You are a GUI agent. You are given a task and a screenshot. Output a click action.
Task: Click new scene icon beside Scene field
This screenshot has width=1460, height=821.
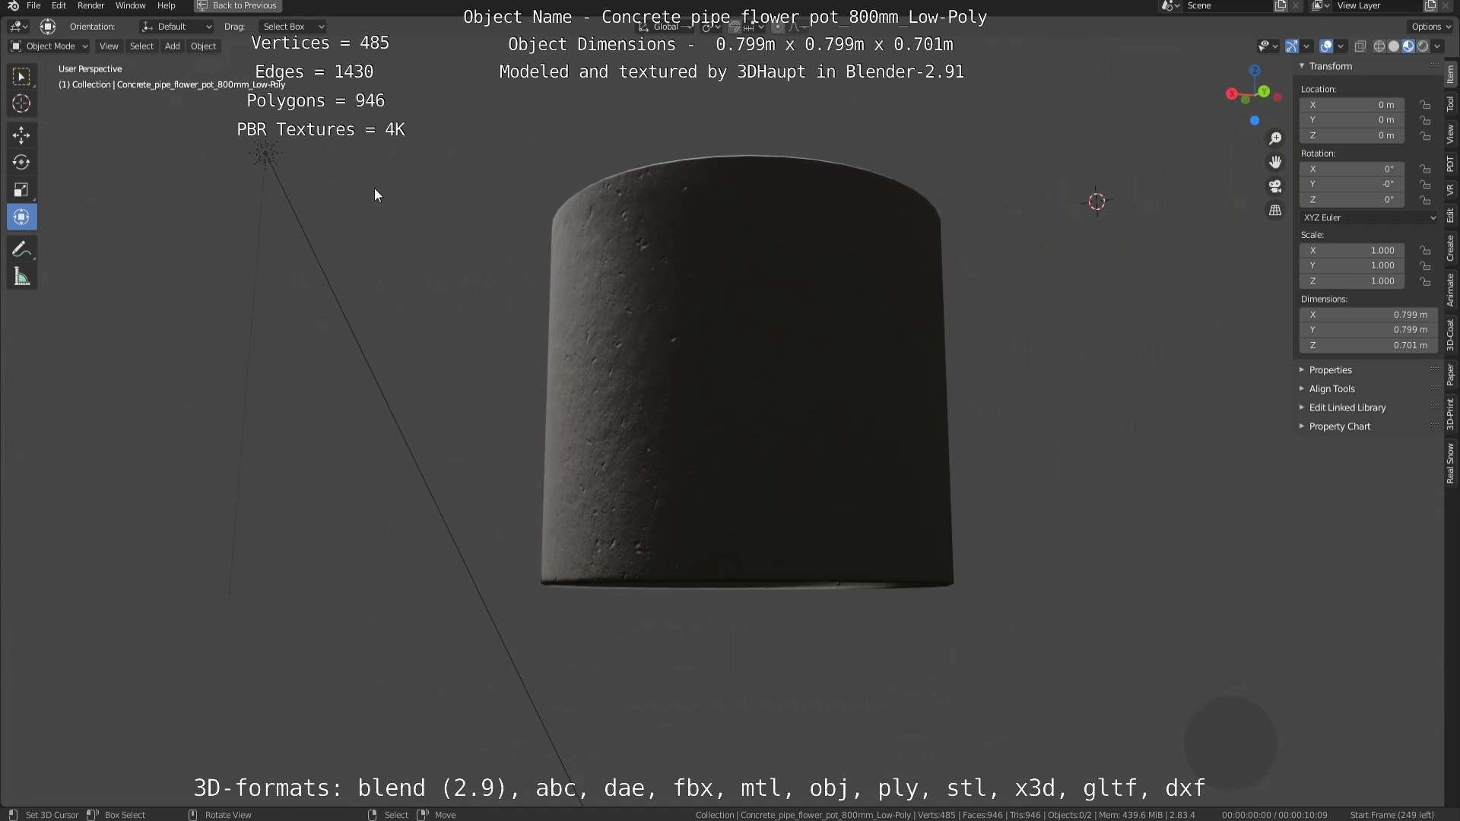click(1281, 5)
